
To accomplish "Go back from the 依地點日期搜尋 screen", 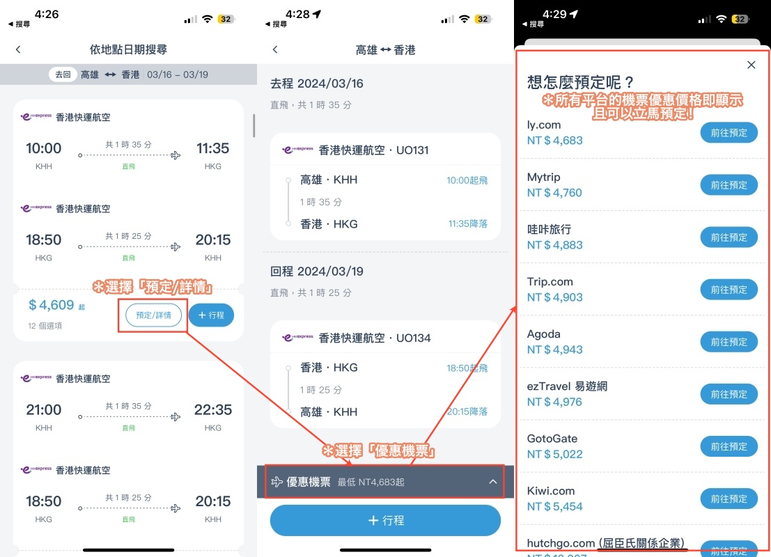I will pyautogui.click(x=18, y=49).
